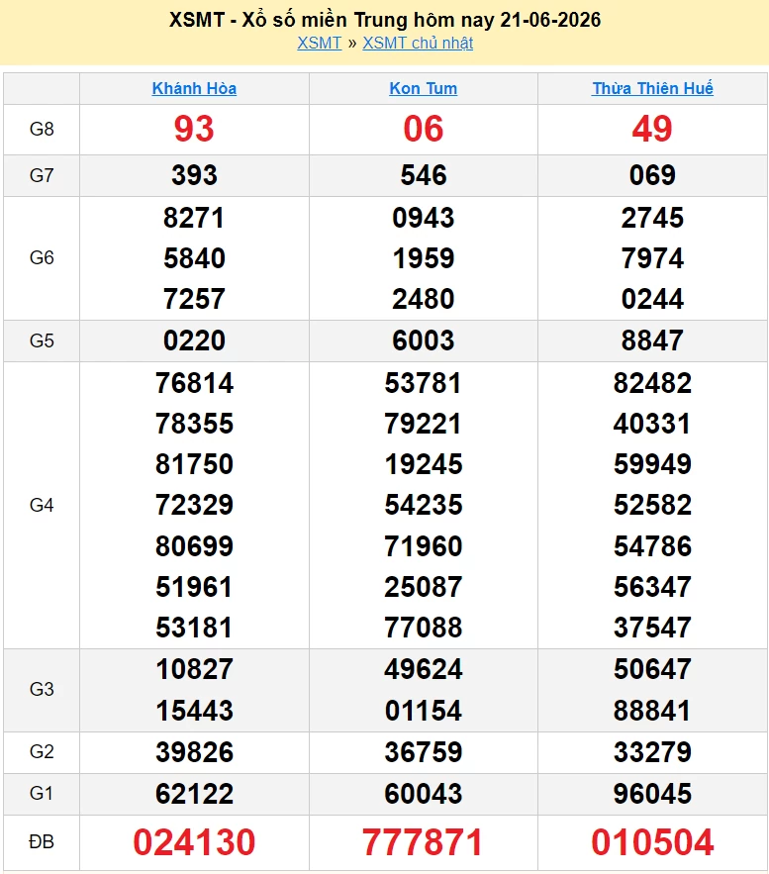
Task: Select G4 number 19245
Action: tap(424, 465)
